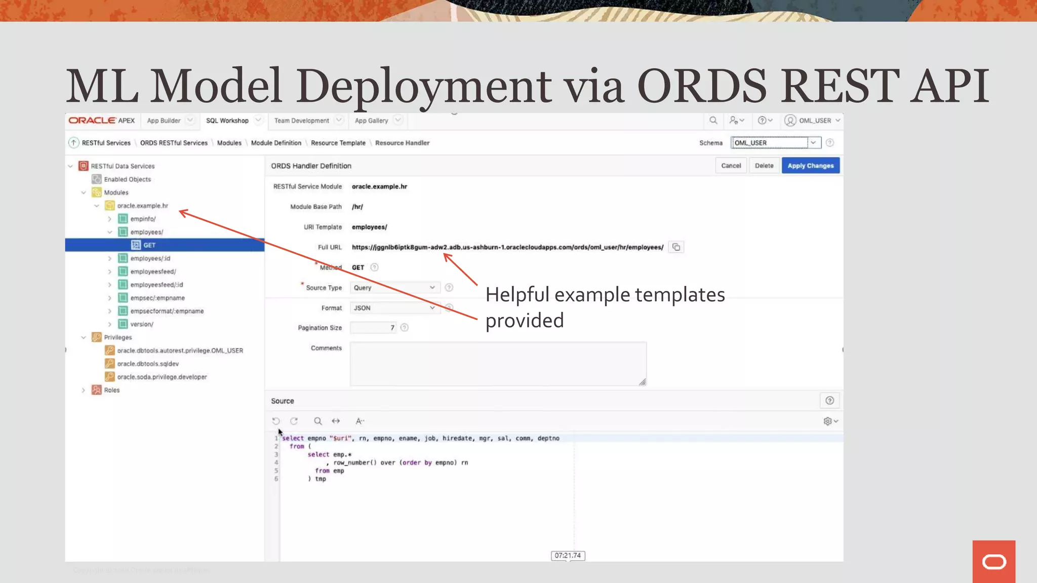The height and width of the screenshot is (583, 1037).
Task: Click the up arrow breadcrumb icon
Action: pos(74,143)
